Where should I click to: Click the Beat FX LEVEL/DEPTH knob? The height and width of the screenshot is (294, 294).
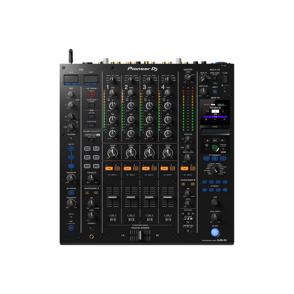coord(215,217)
